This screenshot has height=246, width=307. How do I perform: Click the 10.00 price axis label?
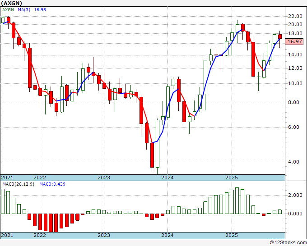(295, 83)
